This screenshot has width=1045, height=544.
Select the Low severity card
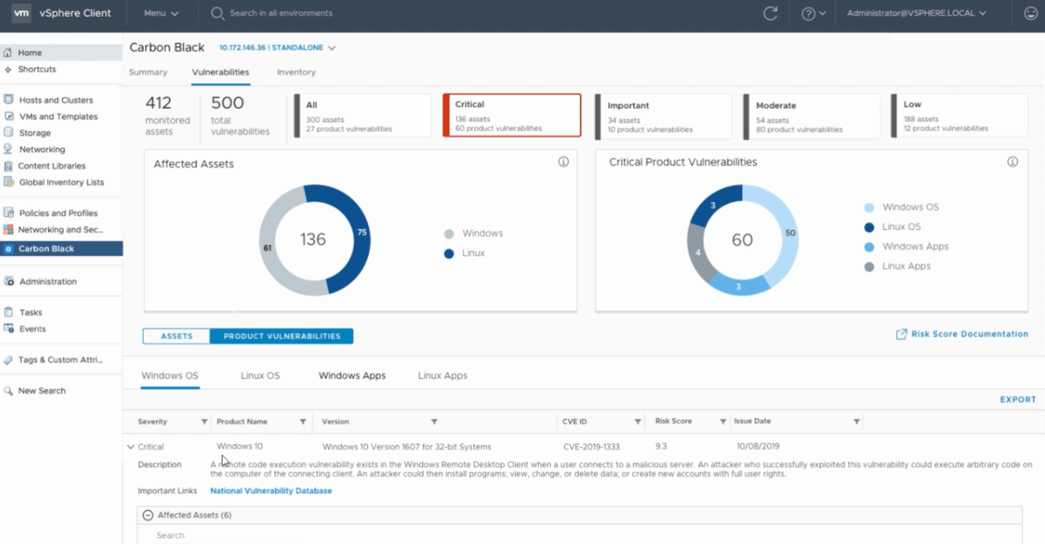pos(960,115)
